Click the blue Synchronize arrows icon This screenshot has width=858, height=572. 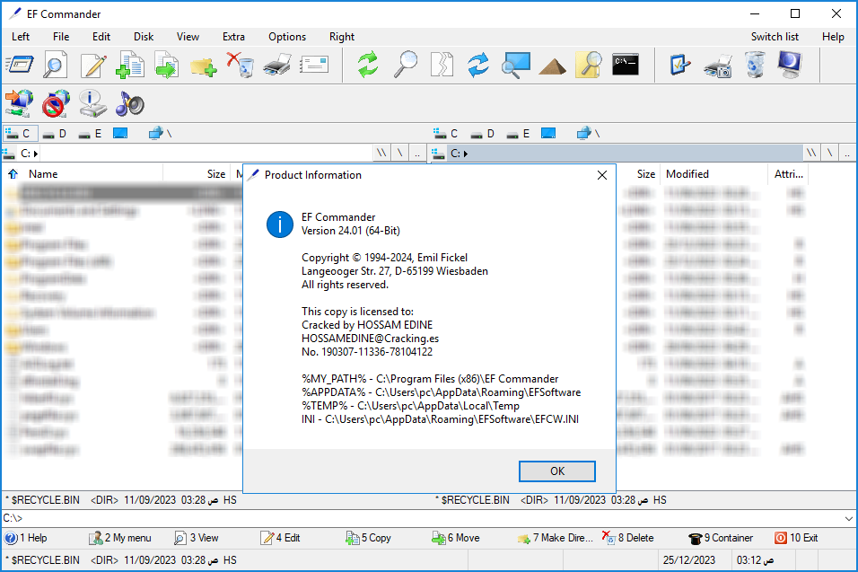pyautogui.click(x=478, y=66)
